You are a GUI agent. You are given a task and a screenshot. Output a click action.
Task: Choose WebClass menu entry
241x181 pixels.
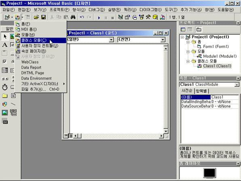40,62
